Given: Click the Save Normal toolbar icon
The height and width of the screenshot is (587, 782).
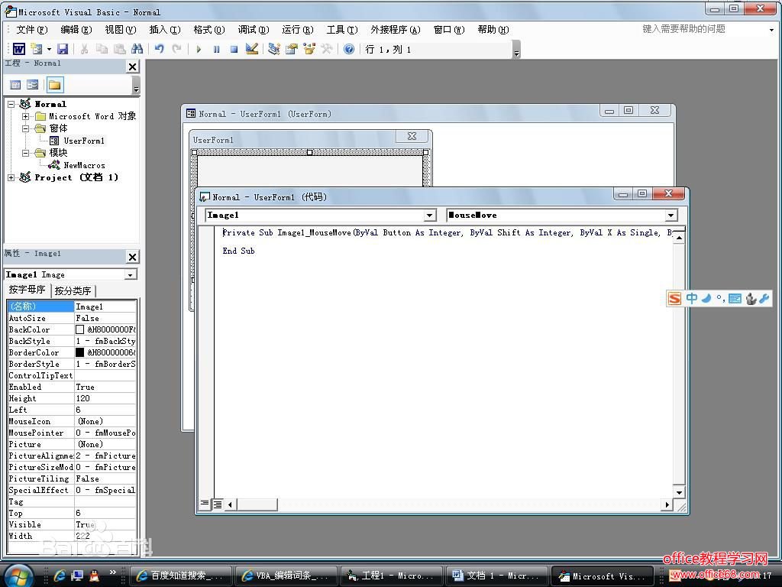Looking at the screenshot, I should click(63, 49).
